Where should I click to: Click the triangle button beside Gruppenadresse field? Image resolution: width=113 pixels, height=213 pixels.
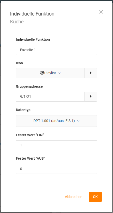click(x=91, y=97)
